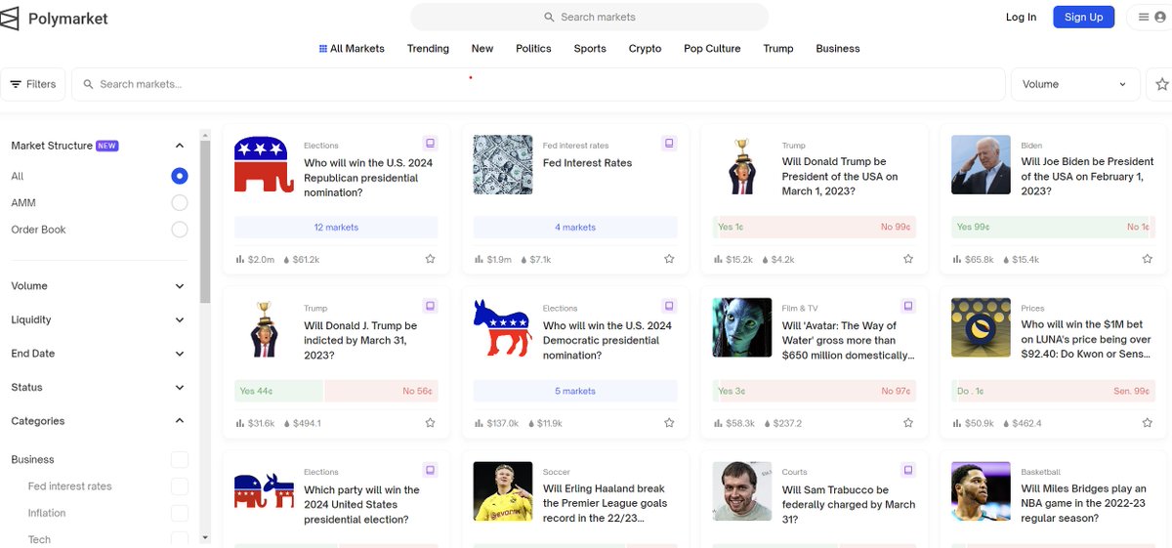This screenshot has width=1172, height=548.
Task: Open the All Markets tab
Action: click(352, 48)
